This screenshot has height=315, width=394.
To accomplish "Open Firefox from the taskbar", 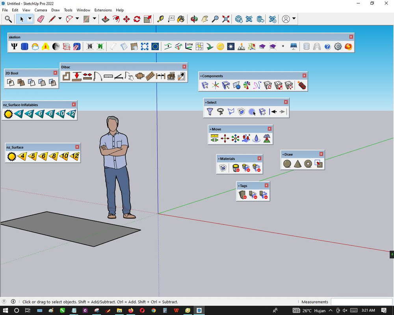I will (x=131, y=311).
